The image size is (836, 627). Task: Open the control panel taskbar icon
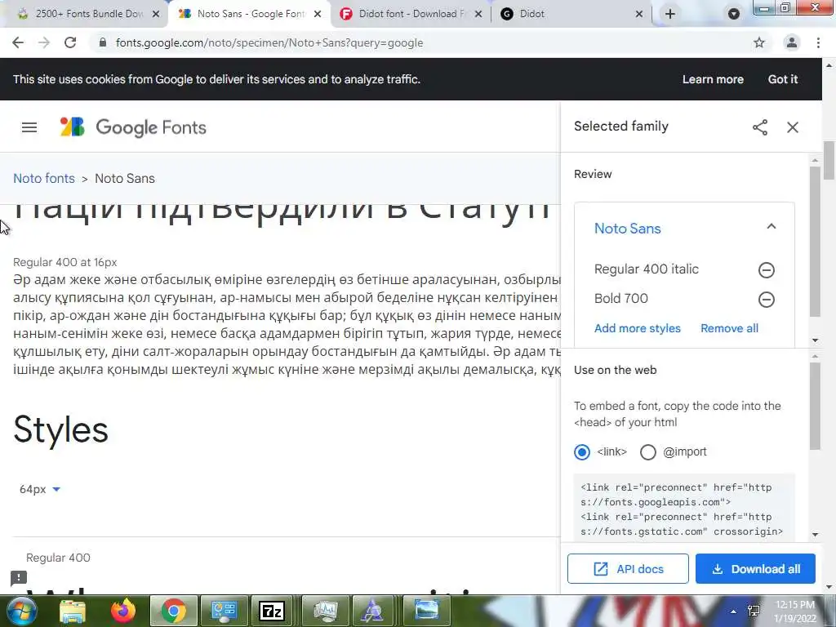[x=224, y=611]
